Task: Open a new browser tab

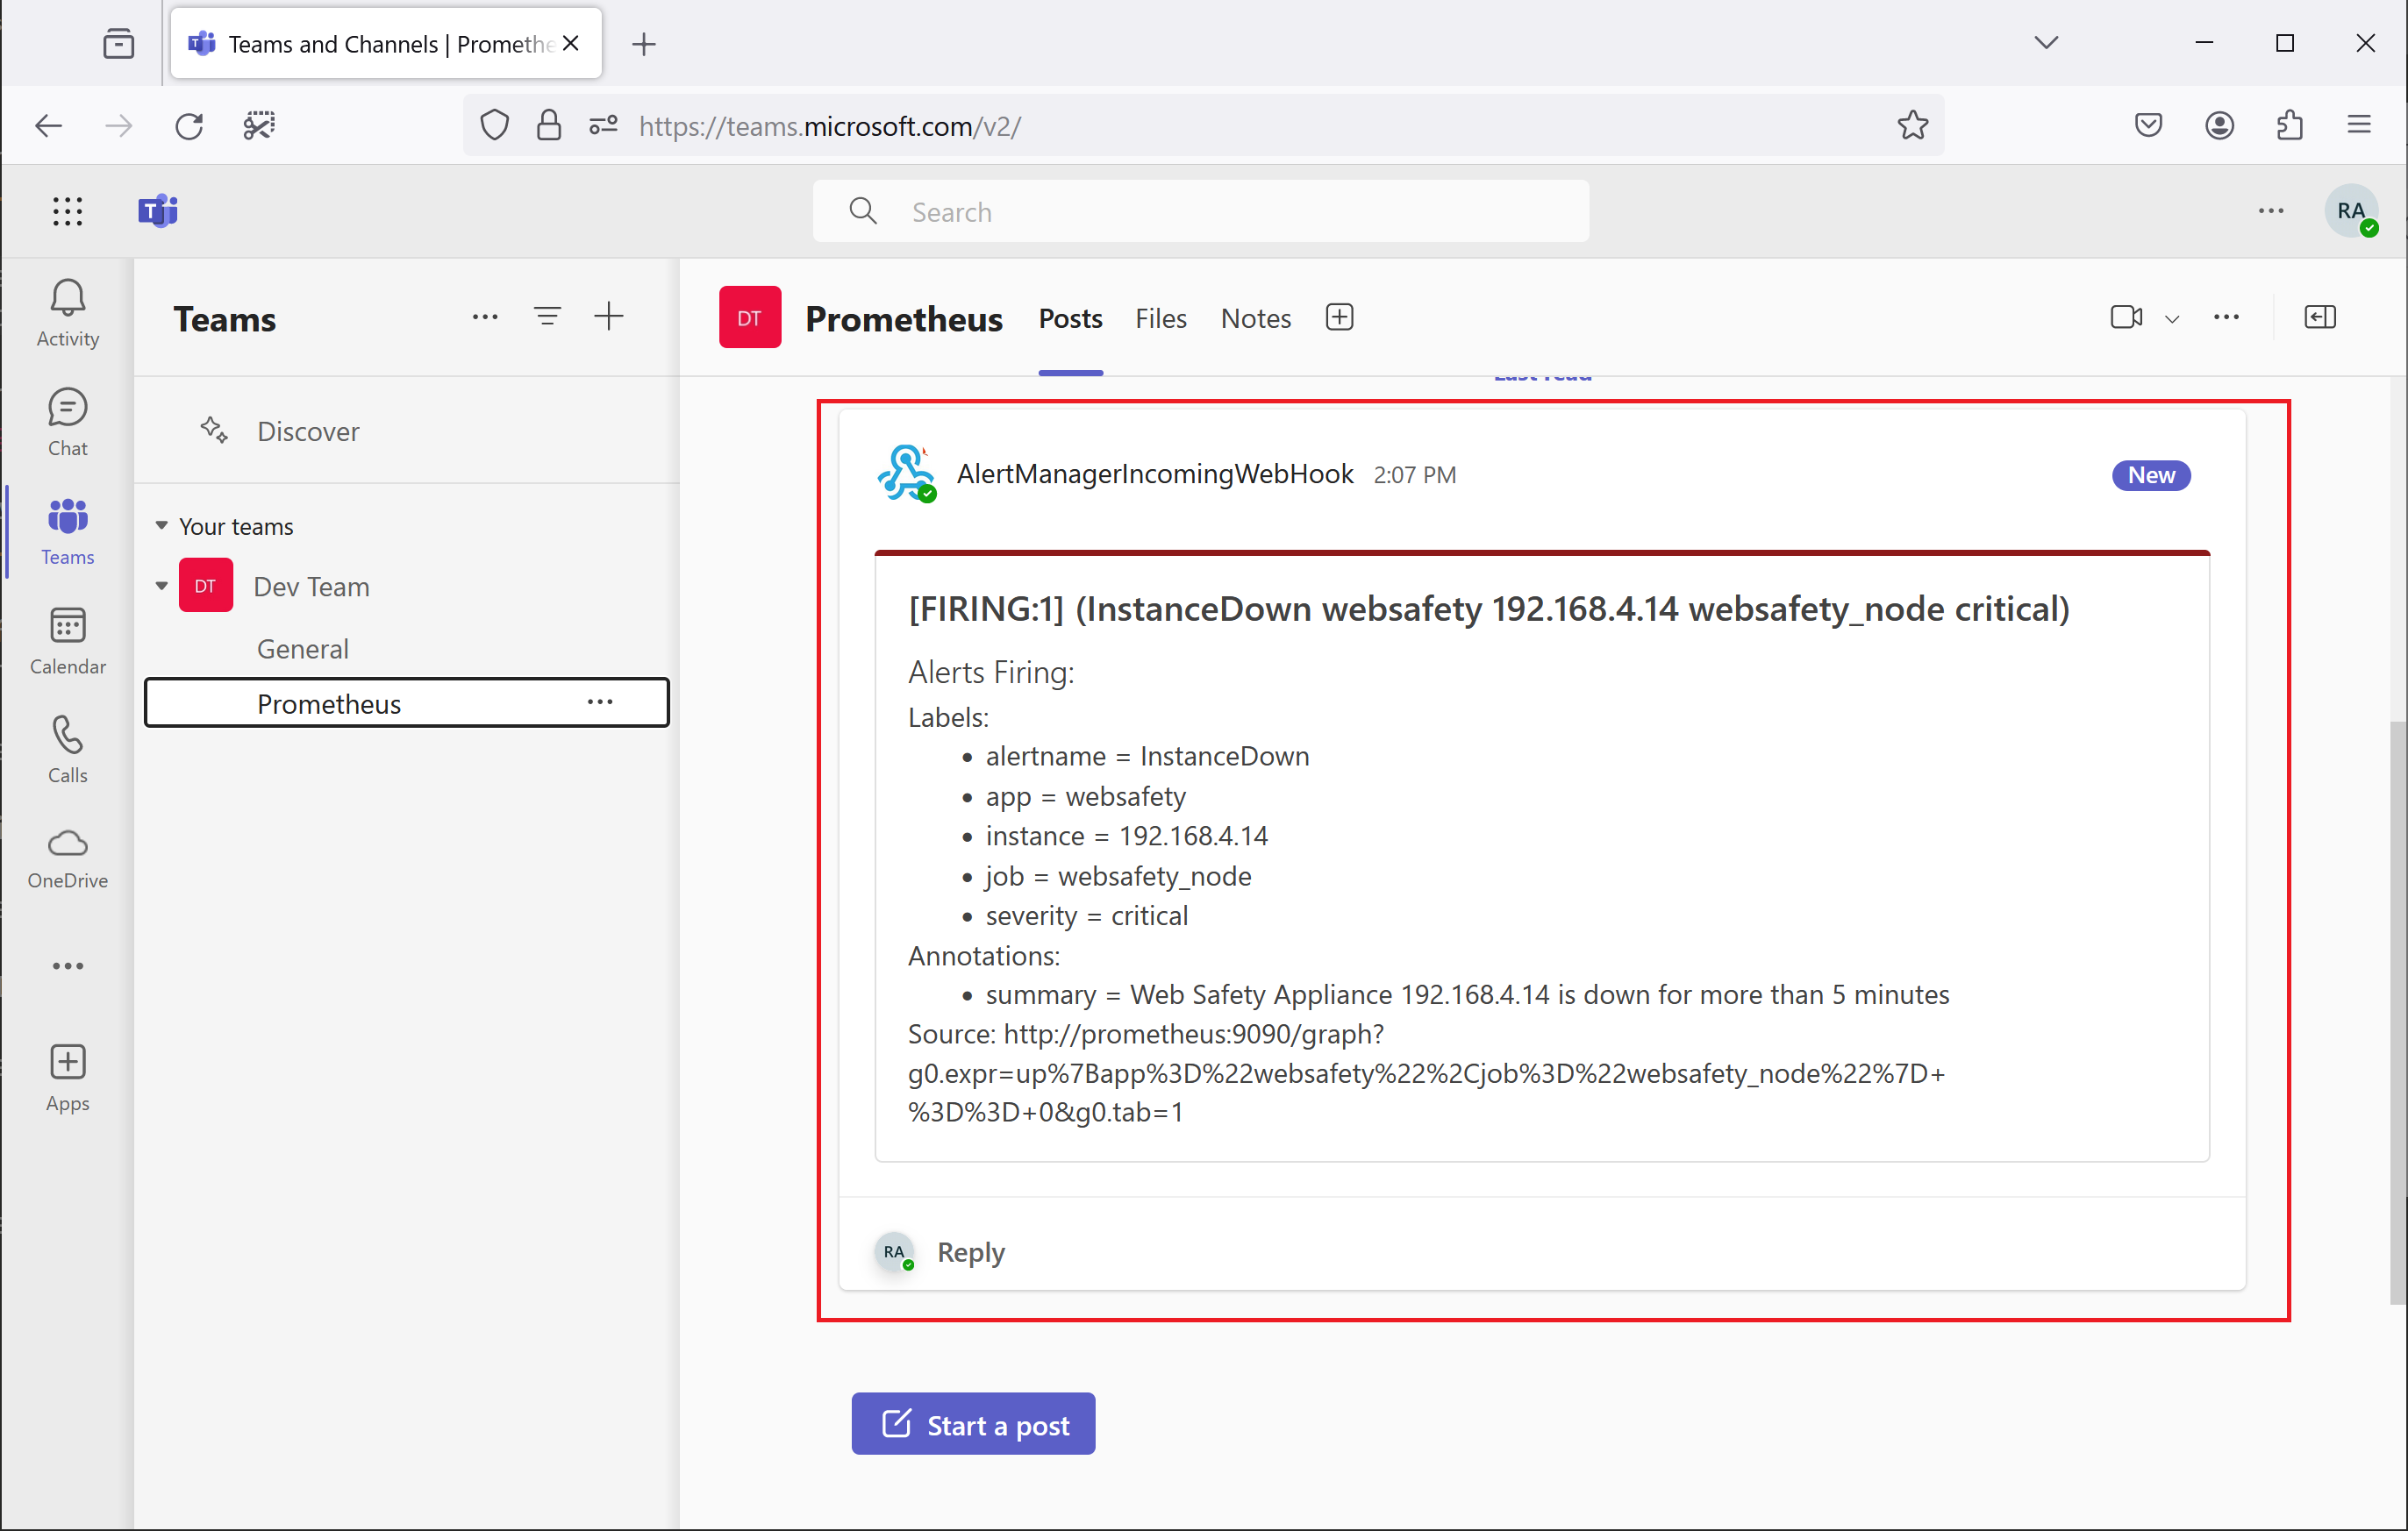Action: click(x=644, y=43)
